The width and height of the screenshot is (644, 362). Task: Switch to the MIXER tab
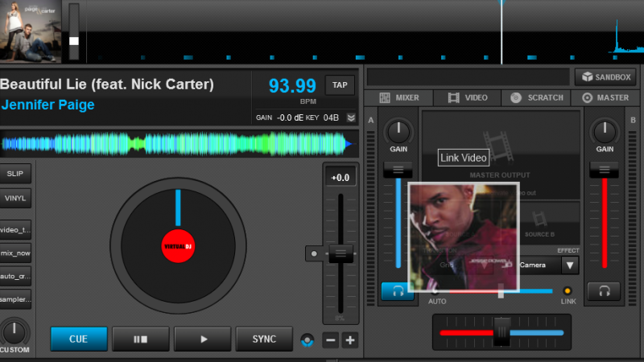[398, 97]
